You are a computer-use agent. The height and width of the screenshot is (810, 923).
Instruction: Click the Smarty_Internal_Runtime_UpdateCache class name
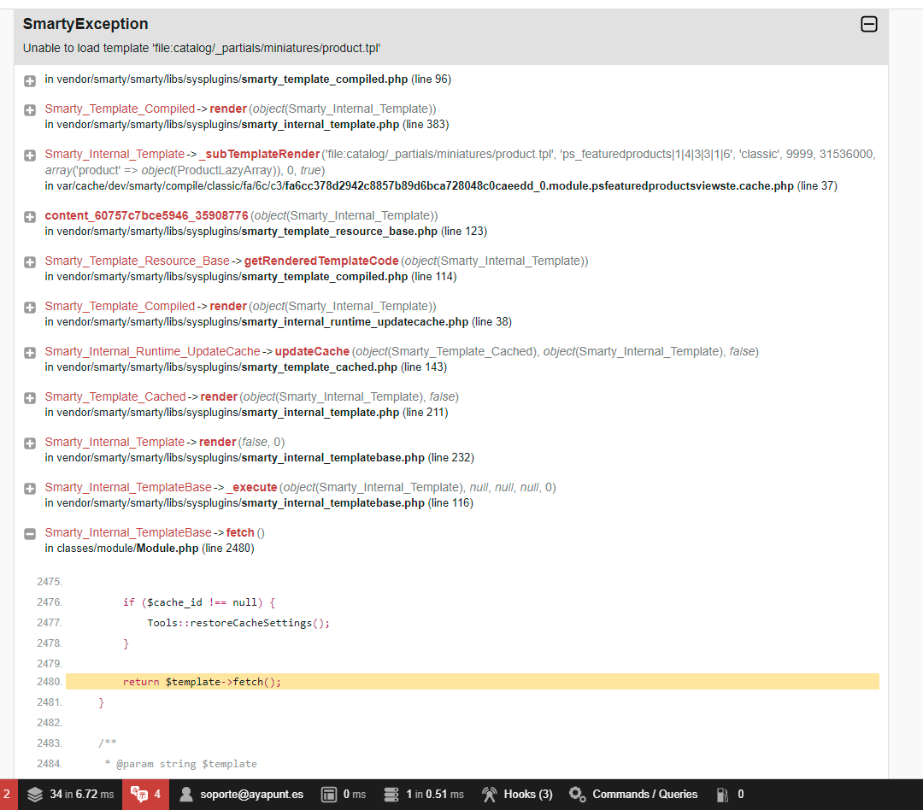[152, 351]
